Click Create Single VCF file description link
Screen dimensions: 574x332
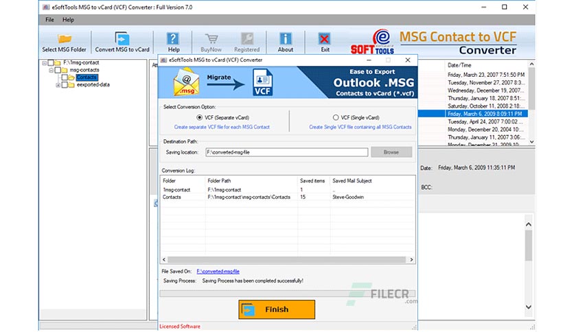click(x=360, y=127)
